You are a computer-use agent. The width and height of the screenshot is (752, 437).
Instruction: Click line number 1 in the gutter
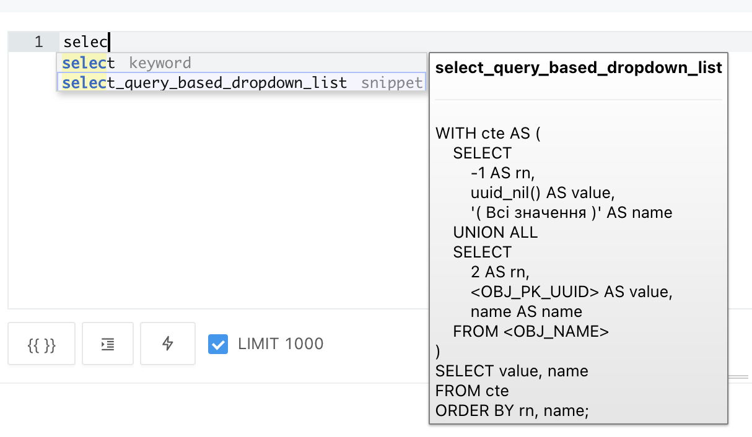[38, 42]
